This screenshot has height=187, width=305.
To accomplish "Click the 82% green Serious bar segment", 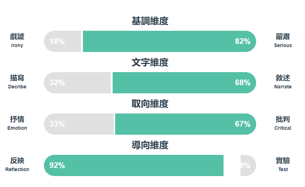I will click(169, 41).
